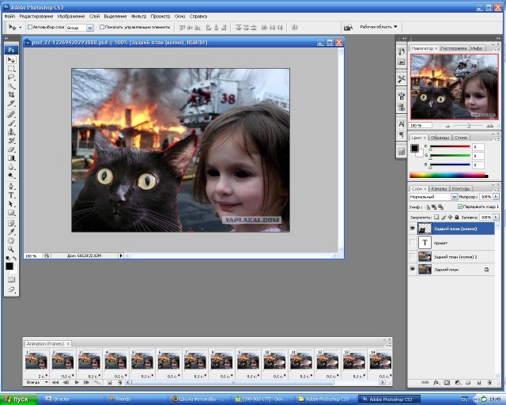Viewport: 506px width, 405px height.
Task: Select the Magic Wand tool
Action: (11, 86)
